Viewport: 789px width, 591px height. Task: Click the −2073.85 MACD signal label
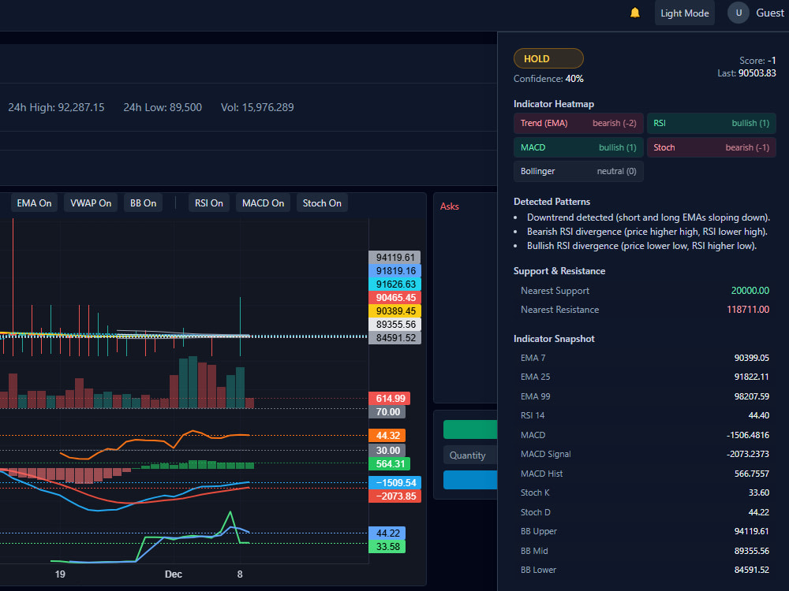[x=395, y=496]
